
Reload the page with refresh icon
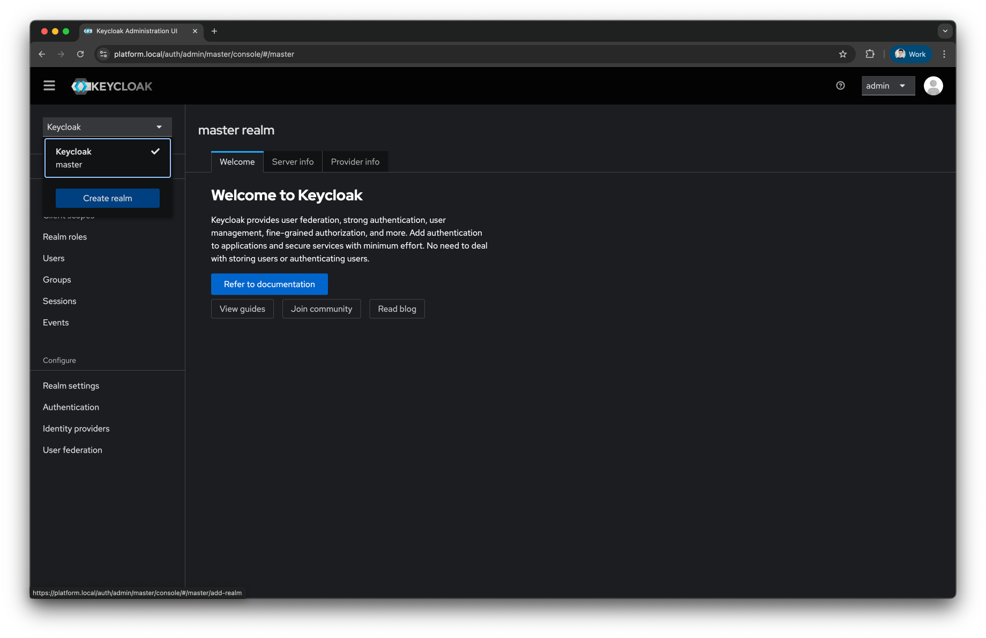pos(80,54)
